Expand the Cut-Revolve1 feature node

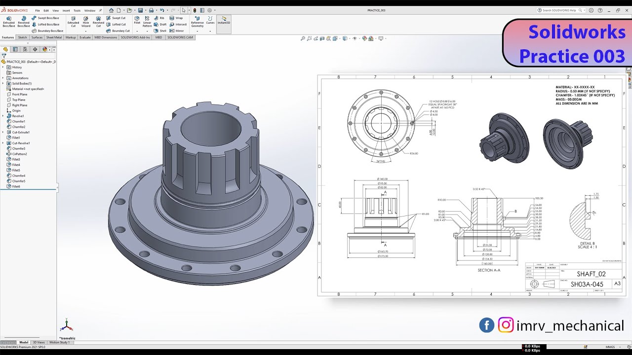(x=3, y=143)
